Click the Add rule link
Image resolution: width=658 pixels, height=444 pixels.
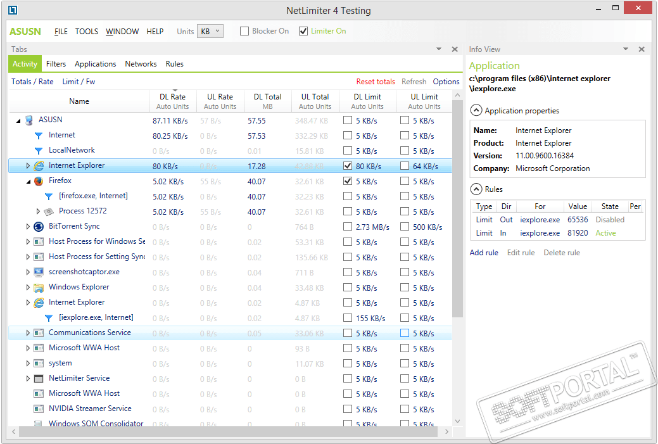484,253
